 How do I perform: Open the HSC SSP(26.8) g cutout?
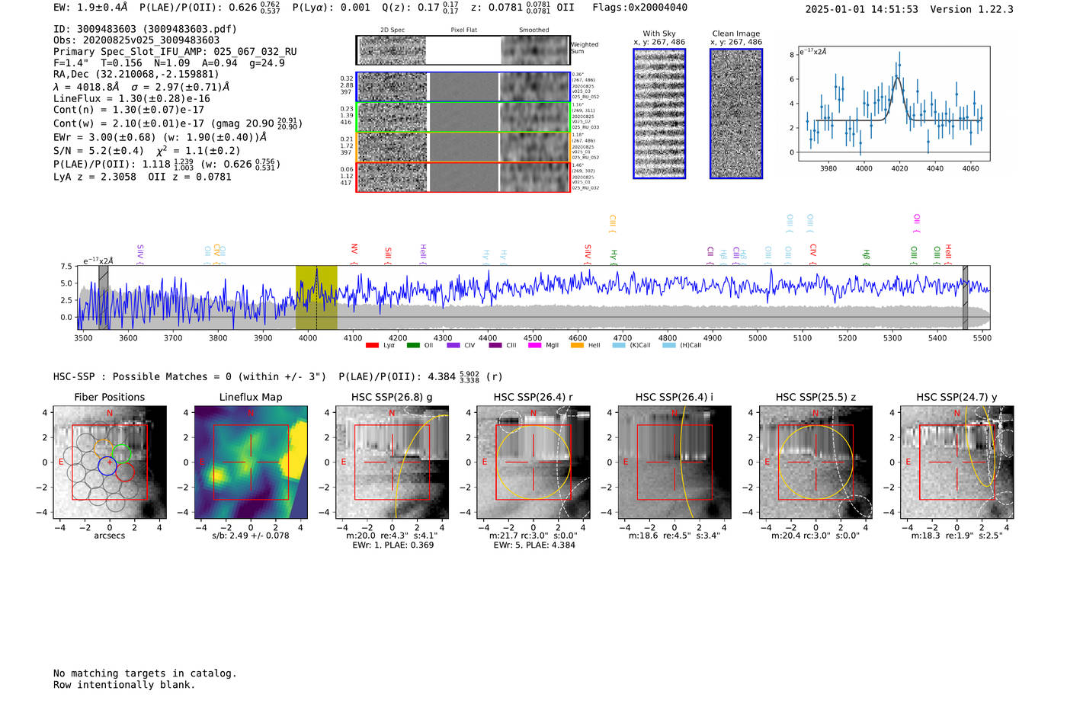click(392, 462)
